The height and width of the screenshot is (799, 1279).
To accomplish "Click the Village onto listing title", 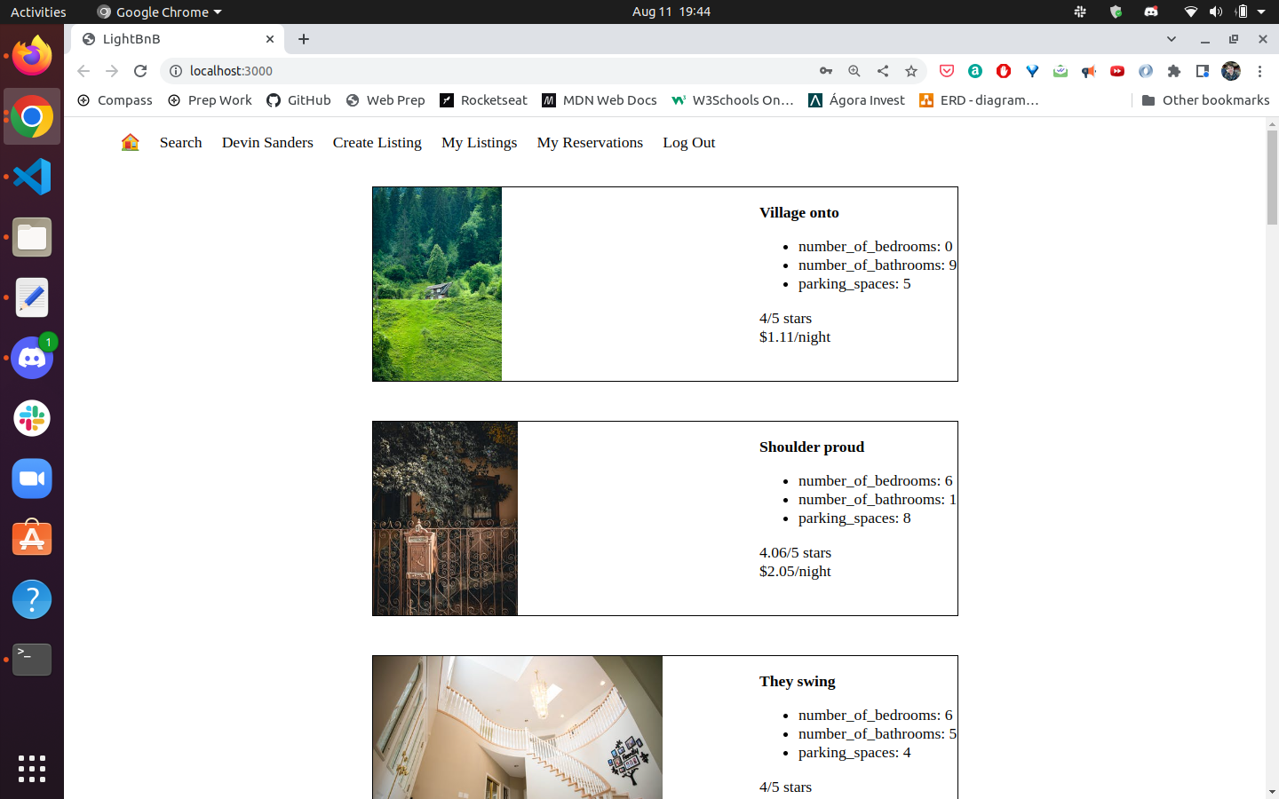I will [x=798, y=212].
